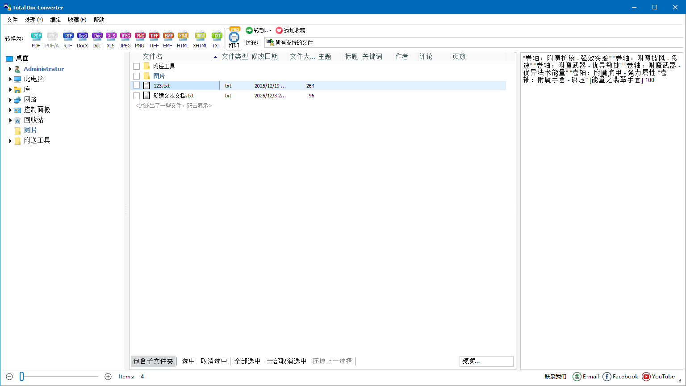
Task: Check the checkbox for 图片 folder
Action: [x=136, y=76]
